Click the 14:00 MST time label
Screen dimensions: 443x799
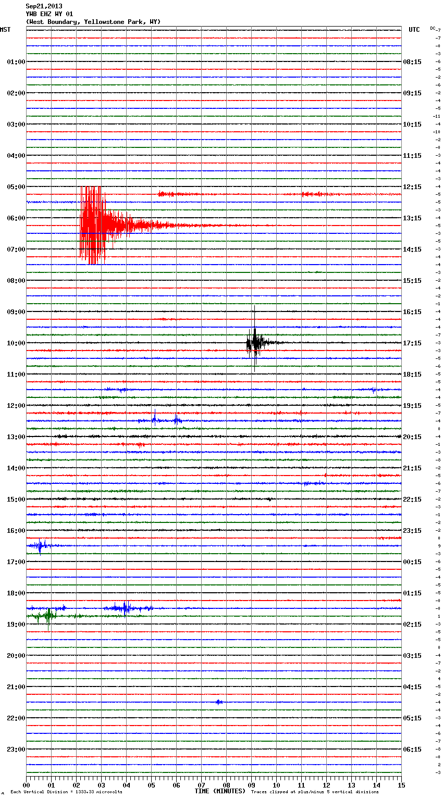(x=16, y=468)
